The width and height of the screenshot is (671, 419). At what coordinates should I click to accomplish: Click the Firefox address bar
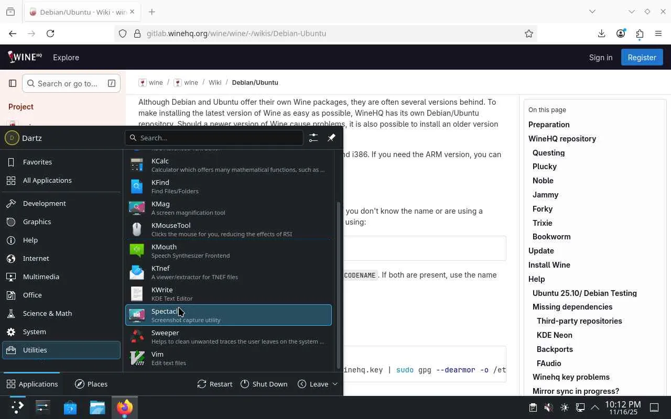[x=325, y=34]
